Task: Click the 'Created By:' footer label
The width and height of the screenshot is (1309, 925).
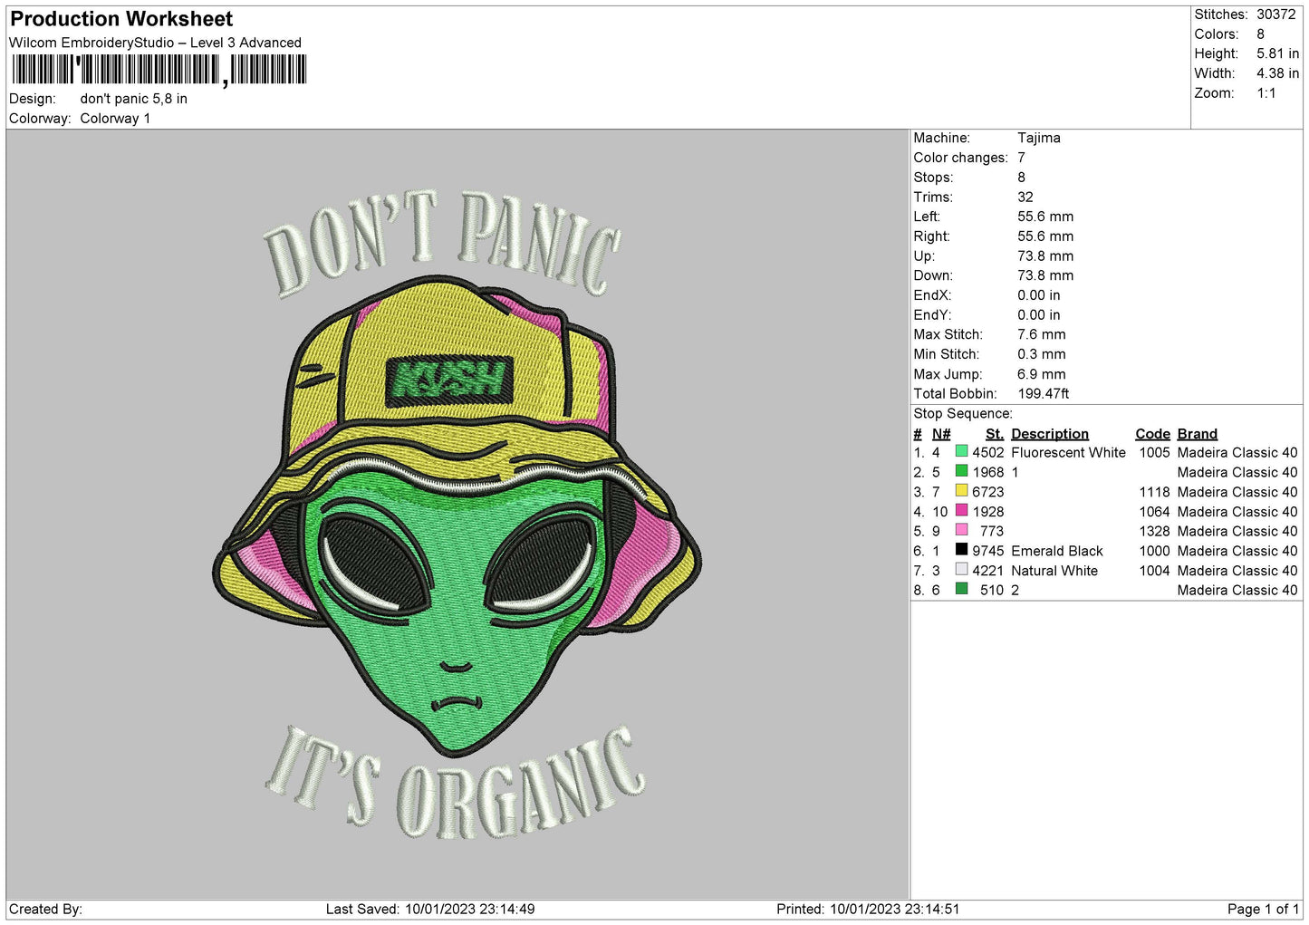Action: click(45, 910)
